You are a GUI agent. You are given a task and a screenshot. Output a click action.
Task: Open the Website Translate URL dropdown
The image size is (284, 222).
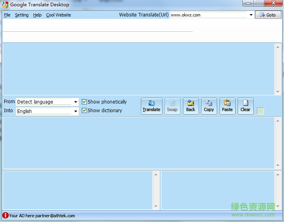[x=251, y=15]
